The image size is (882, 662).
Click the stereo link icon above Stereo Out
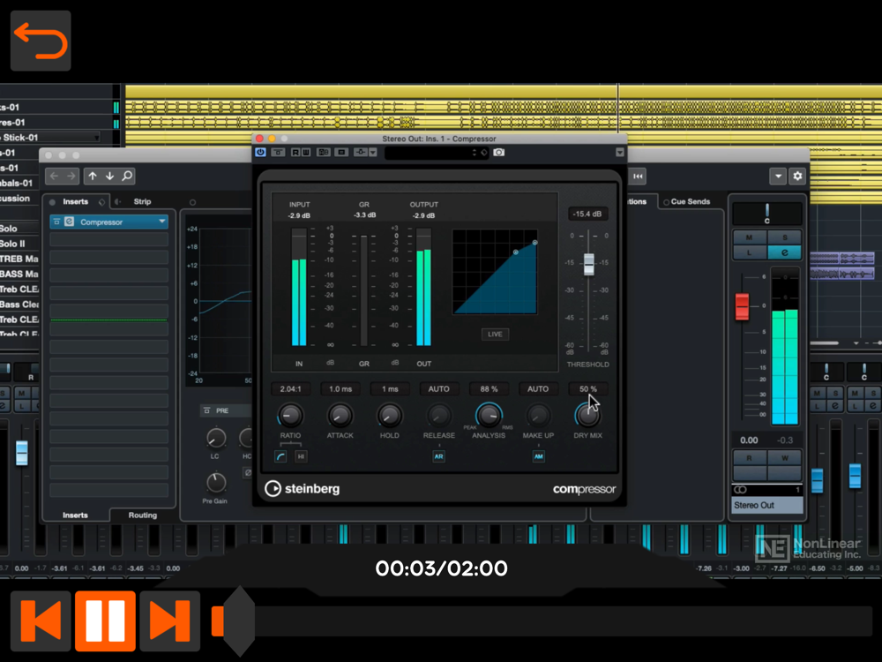coord(740,490)
